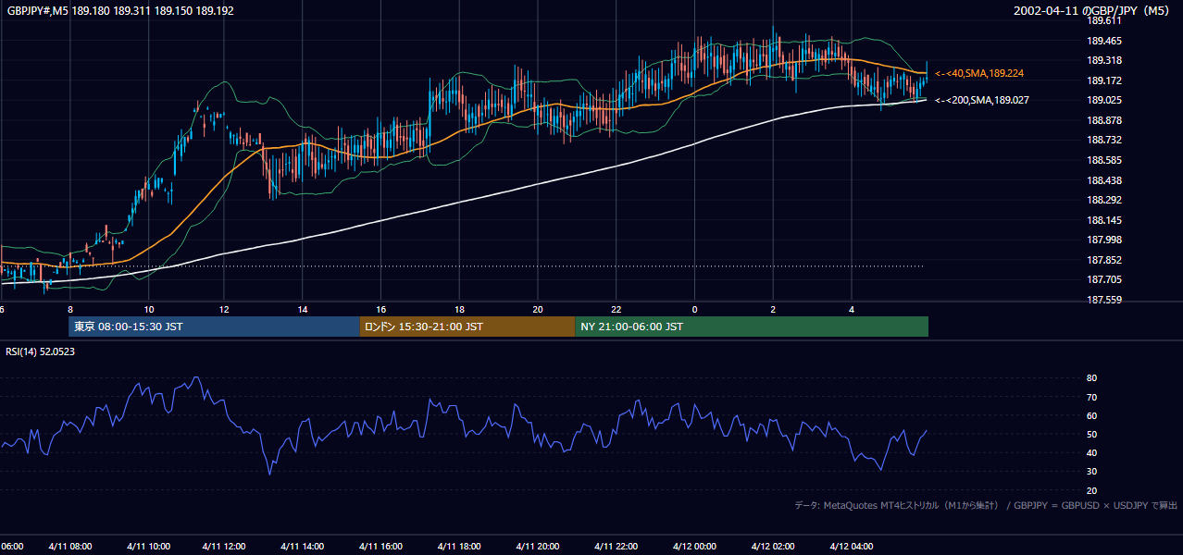Click the 188.878 price axis label
Viewport: 1183px width, 555px height.
tap(1104, 120)
